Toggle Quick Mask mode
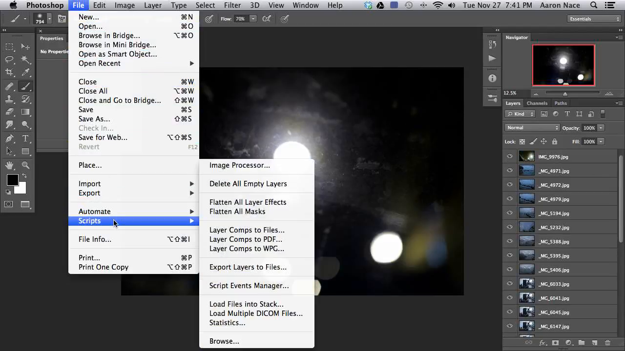Viewport: 625px width, 351px height. (x=9, y=204)
